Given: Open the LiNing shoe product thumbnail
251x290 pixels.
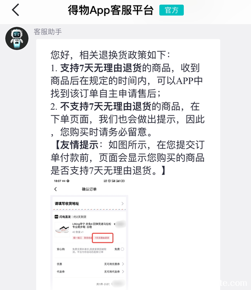Looking at the screenshot, I should [62, 229].
